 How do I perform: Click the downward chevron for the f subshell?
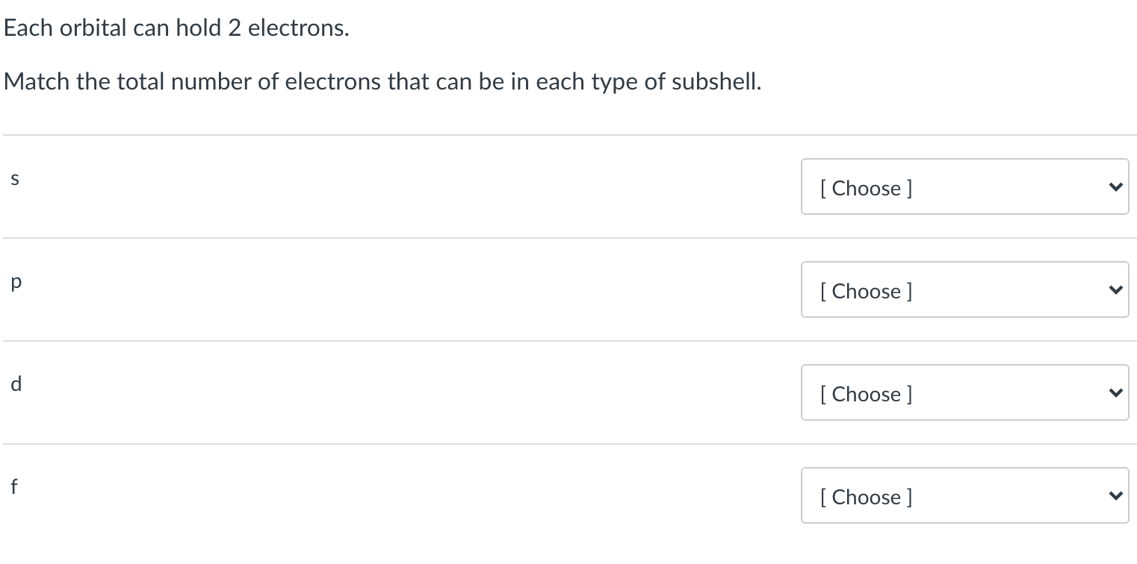tap(1115, 495)
